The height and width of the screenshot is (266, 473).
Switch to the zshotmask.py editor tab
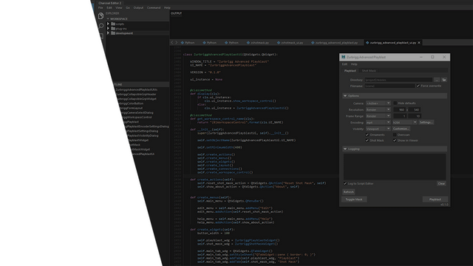[258, 43]
